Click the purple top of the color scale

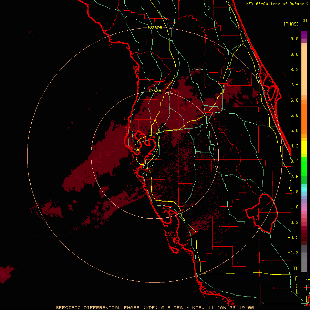tap(304, 35)
